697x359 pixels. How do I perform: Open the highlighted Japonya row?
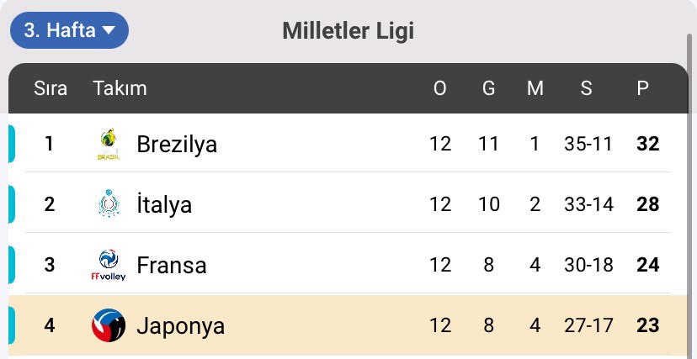[348, 325]
